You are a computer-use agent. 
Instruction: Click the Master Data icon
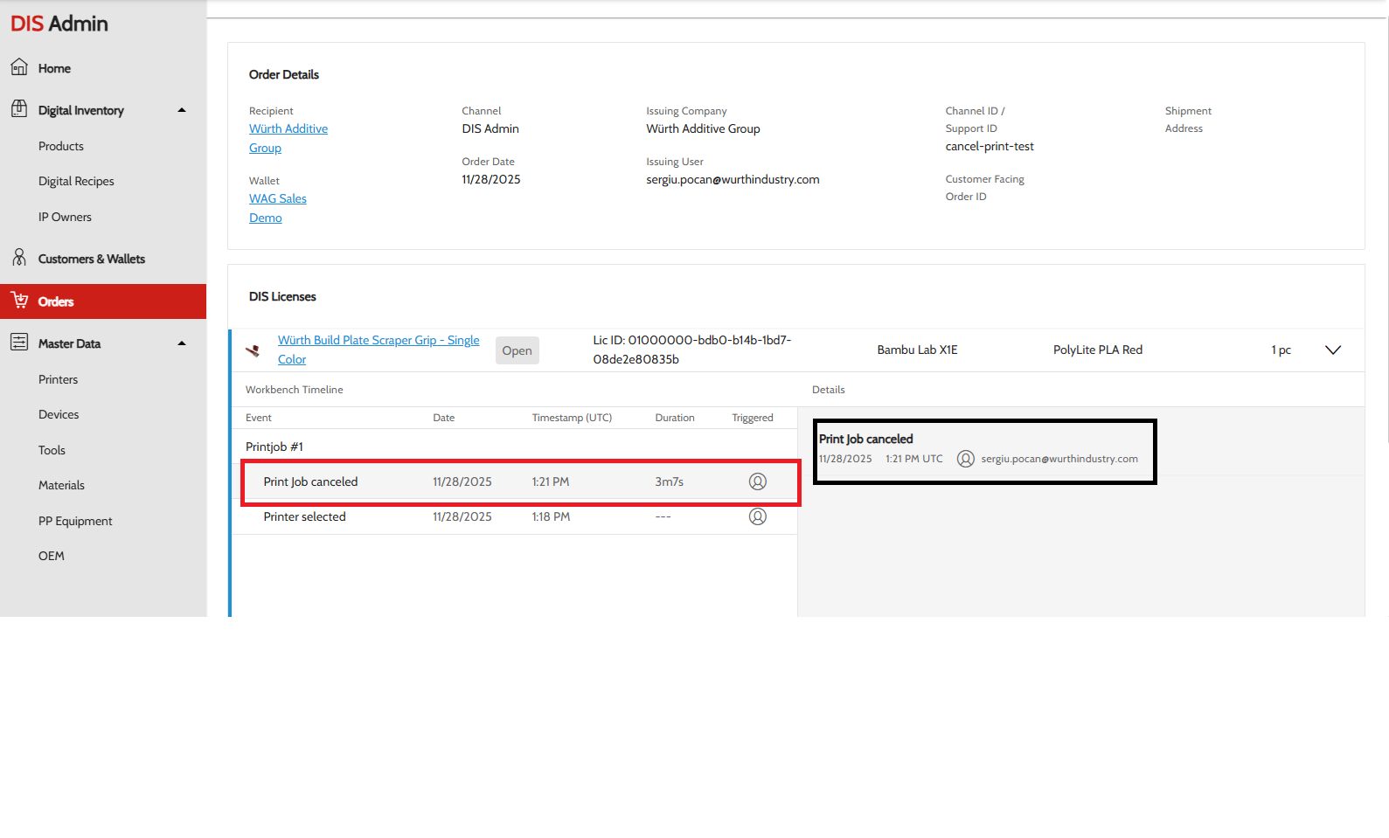(x=19, y=343)
